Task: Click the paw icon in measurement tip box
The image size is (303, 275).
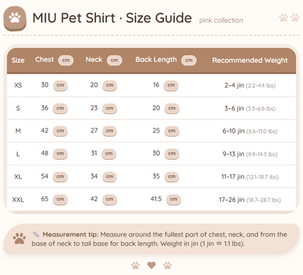Action: [x=19, y=239]
